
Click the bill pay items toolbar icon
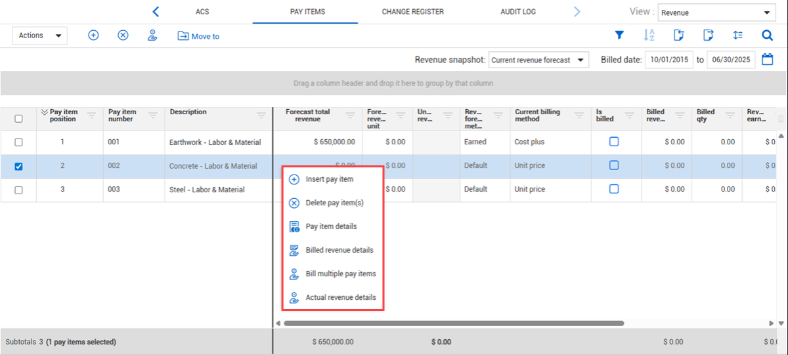pyautogui.click(x=152, y=35)
